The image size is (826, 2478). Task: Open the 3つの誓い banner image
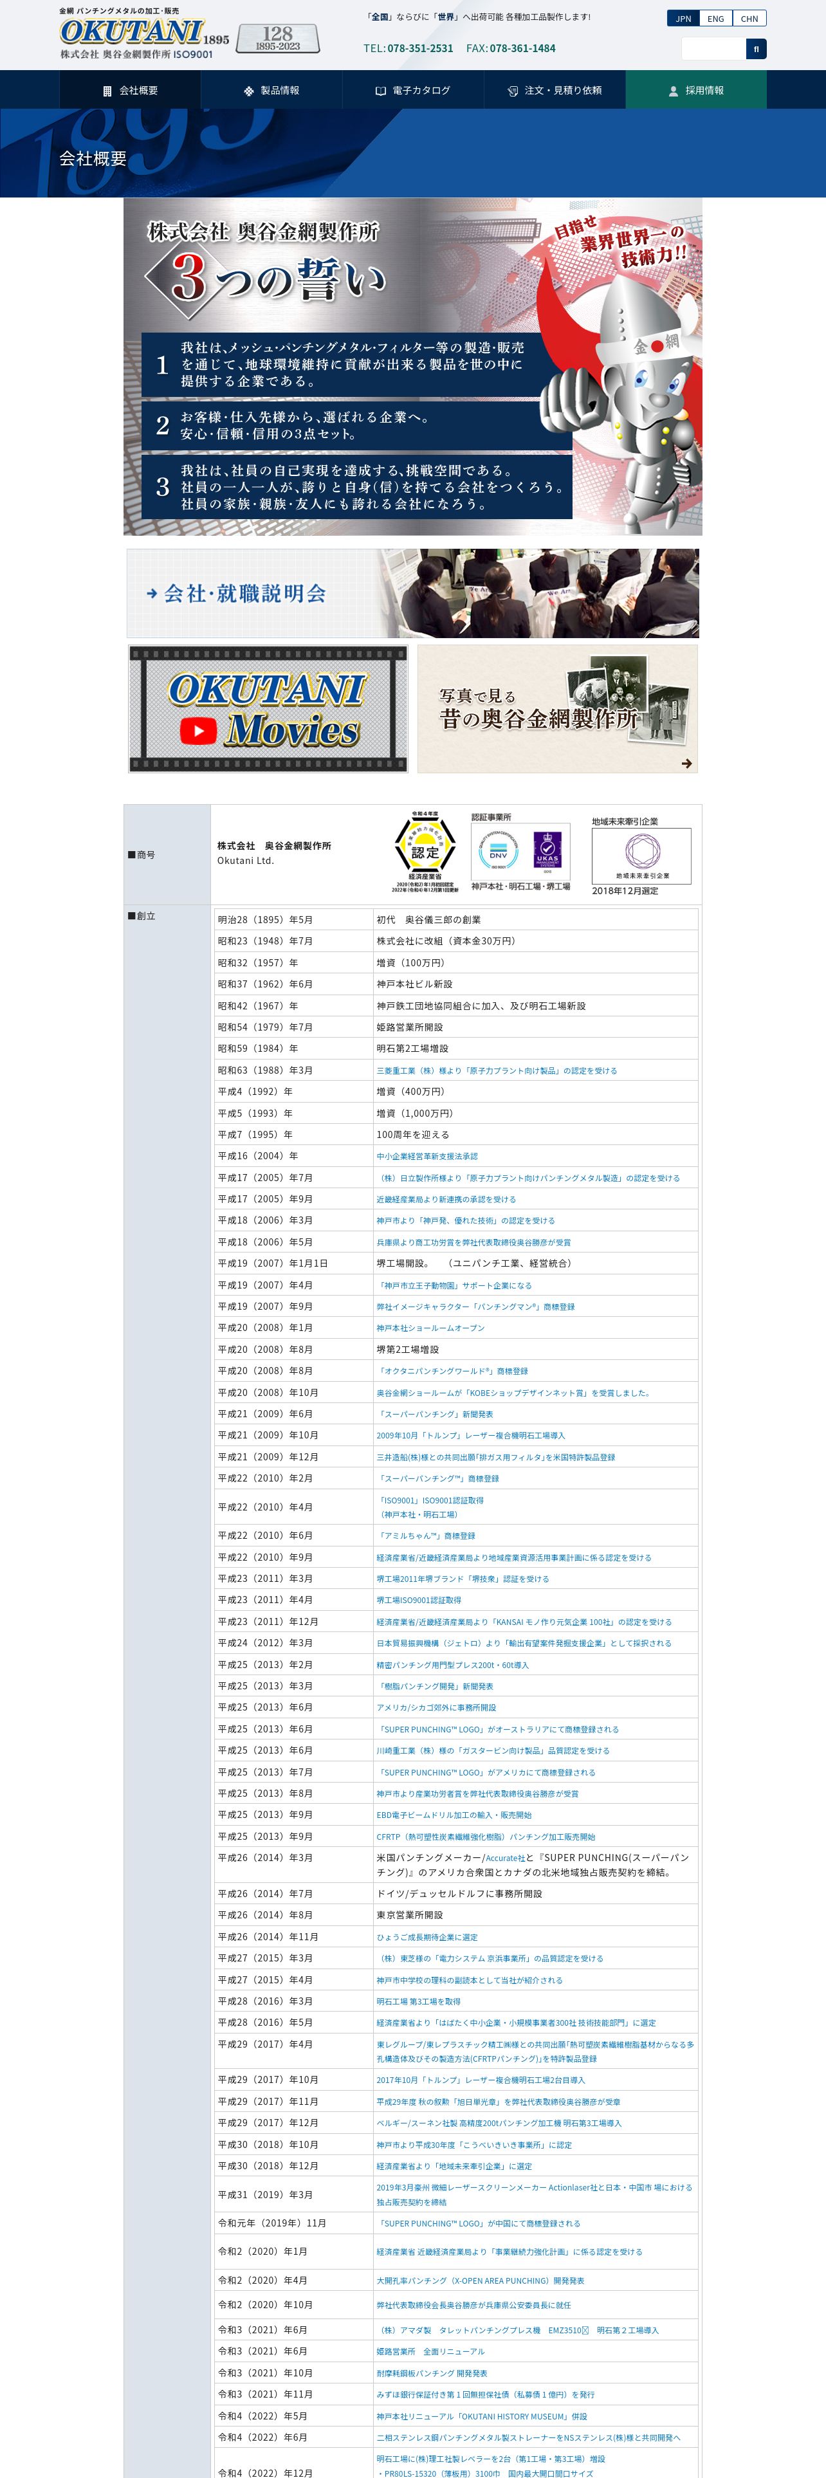click(412, 367)
